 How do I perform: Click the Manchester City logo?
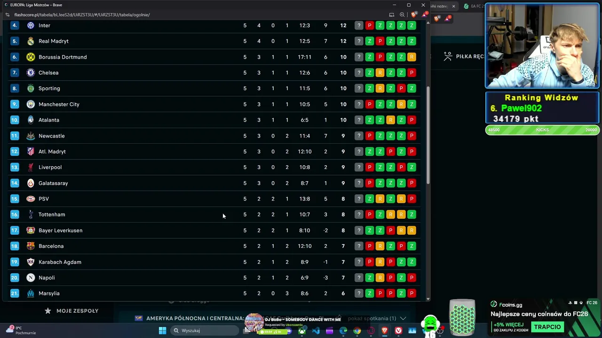point(31,104)
